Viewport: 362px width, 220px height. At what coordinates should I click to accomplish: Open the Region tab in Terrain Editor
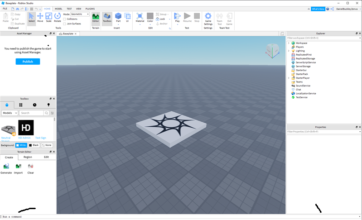(x=28, y=157)
